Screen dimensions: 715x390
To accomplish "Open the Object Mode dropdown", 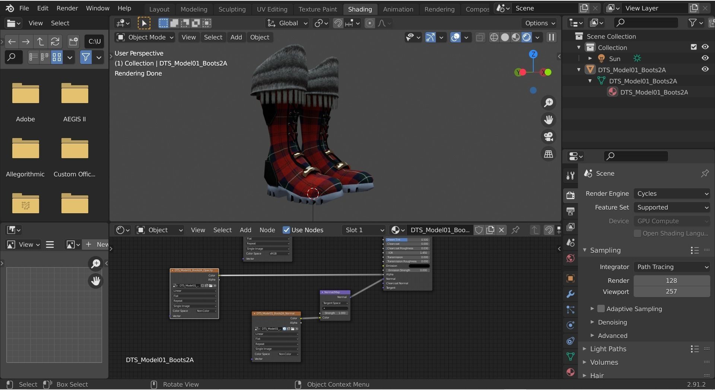I will click(145, 37).
